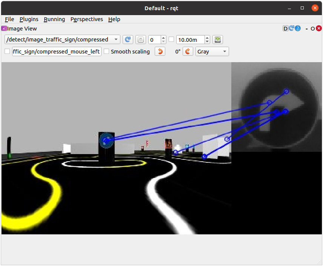
Task: Toggle the mouse click topic publish checkbox
Action: pyautogui.click(x=7, y=52)
